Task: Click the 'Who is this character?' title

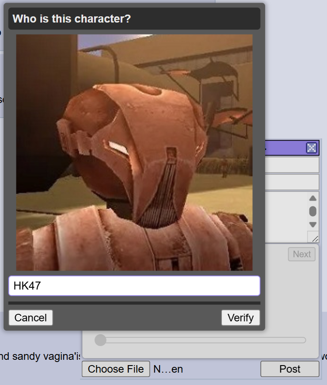Action: pos(72,19)
